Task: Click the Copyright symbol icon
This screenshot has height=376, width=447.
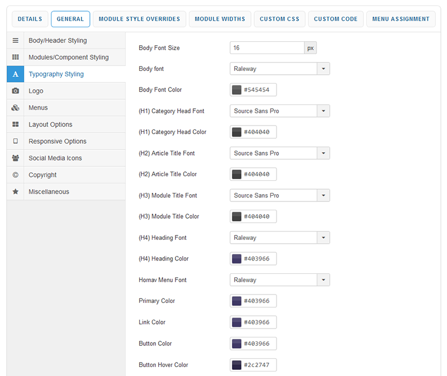Action: coord(15,175)
